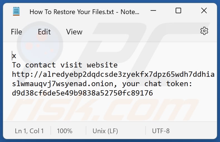Click the 100% zoom level indicator

click(65, 131)
